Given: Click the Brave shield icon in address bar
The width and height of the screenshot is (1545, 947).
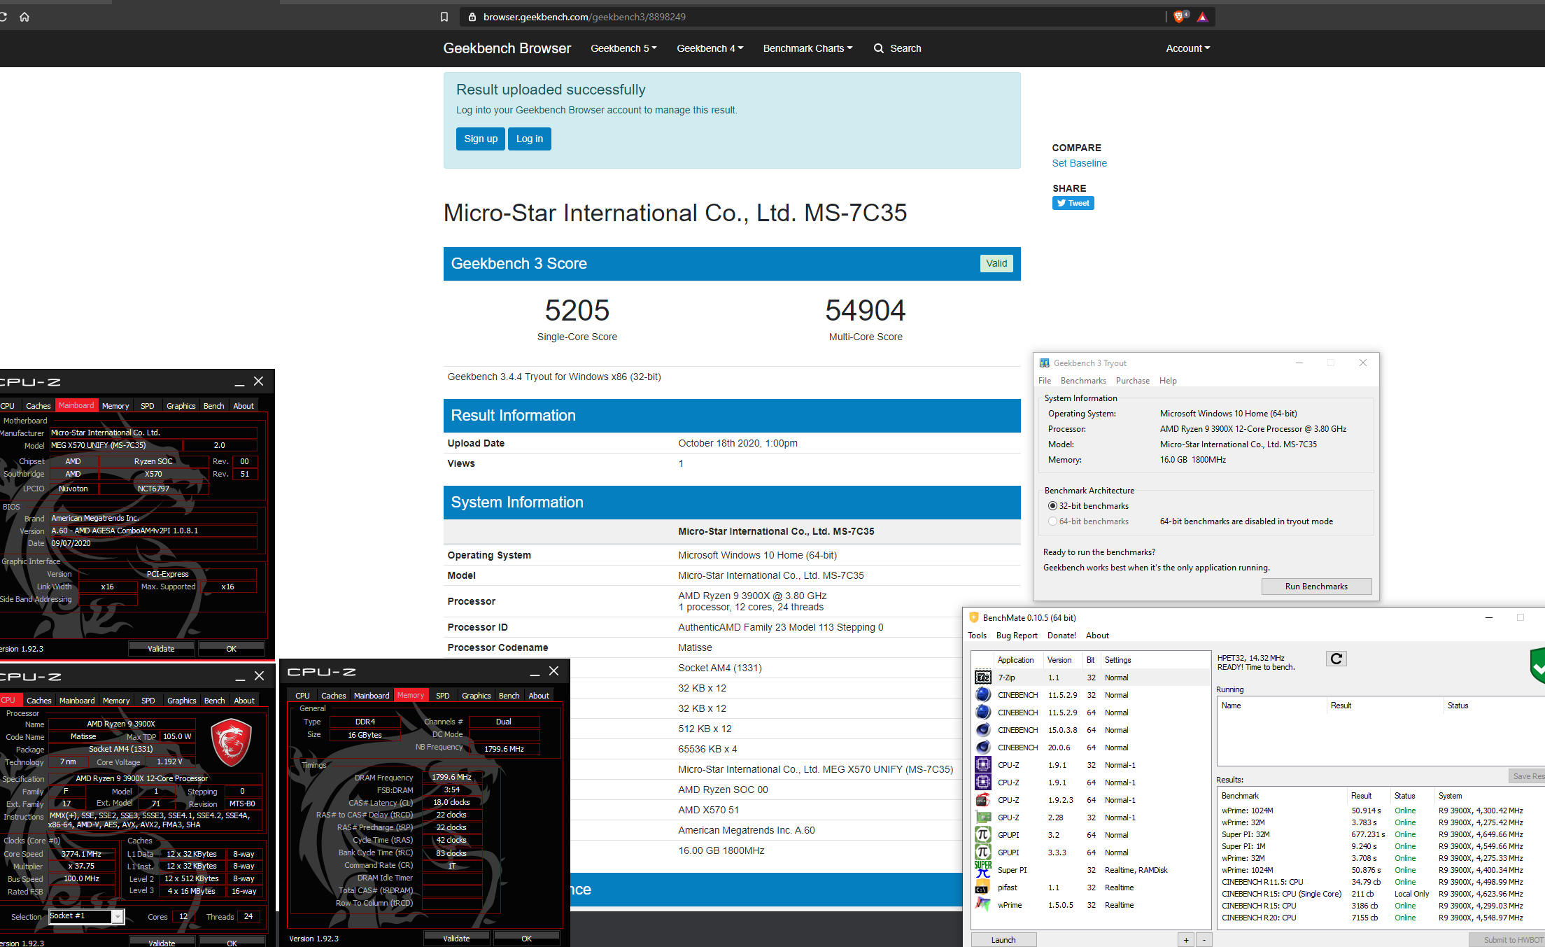Looking at the screenshot, I should 1180,17.
